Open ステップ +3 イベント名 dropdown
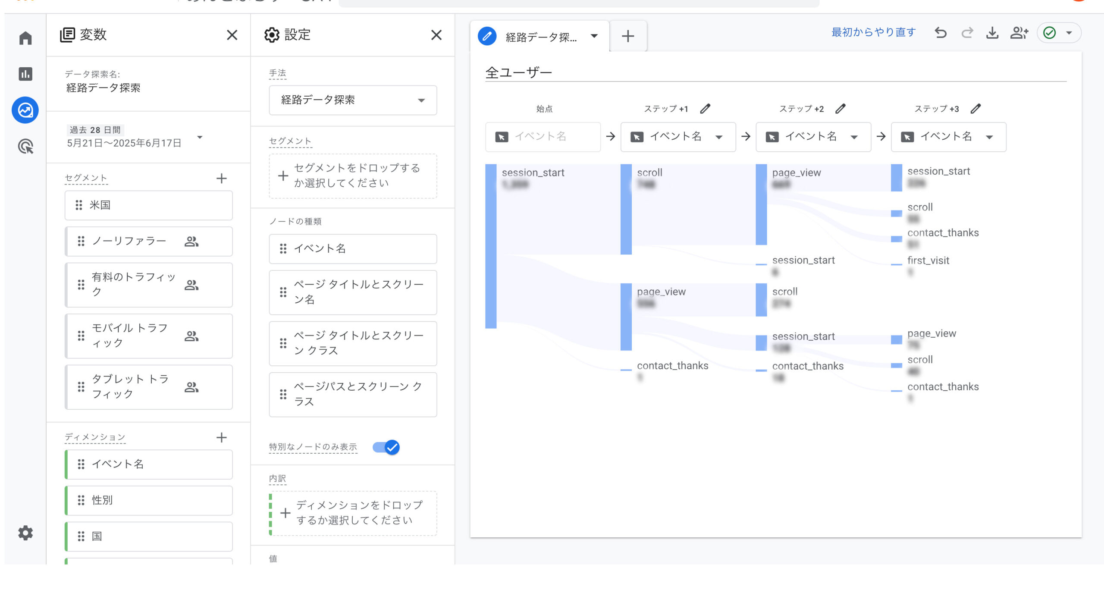 tap(949, 137)
